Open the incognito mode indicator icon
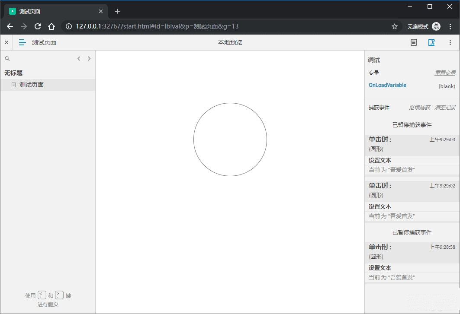460x314 pixels. click(x=436, y=26)
